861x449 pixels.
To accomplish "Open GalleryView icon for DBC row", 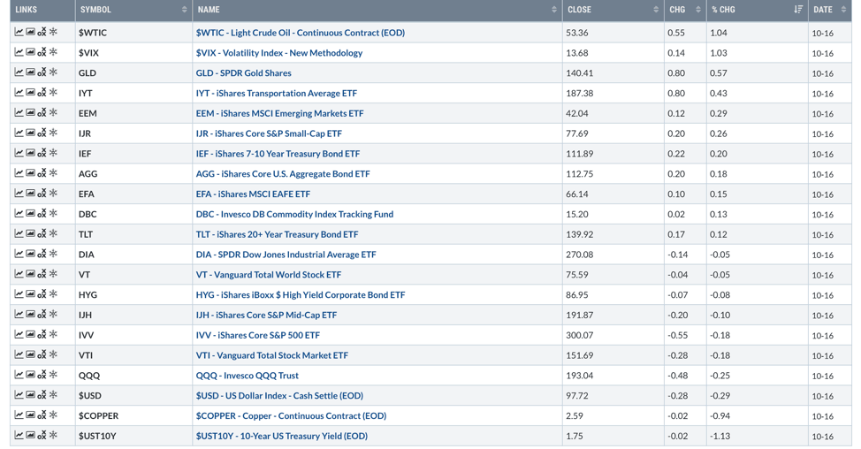I will (x=30, y=214).
